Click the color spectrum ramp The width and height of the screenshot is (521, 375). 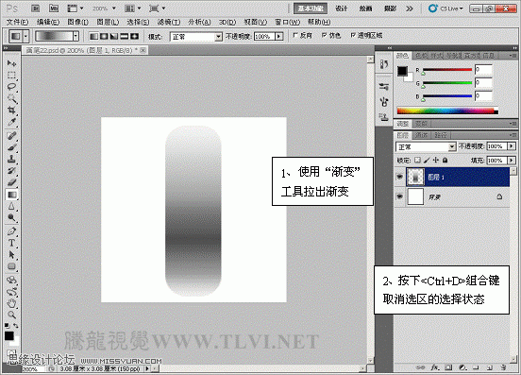tap(447, 111)
